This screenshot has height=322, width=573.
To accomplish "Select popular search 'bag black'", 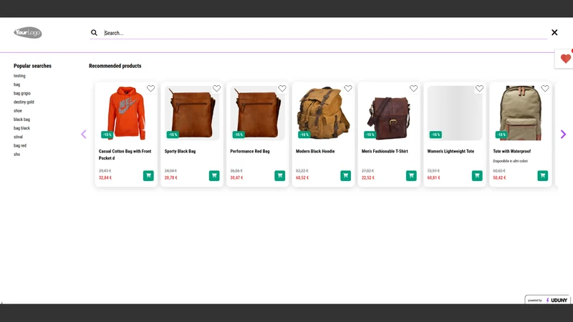I will coord(21,128).
